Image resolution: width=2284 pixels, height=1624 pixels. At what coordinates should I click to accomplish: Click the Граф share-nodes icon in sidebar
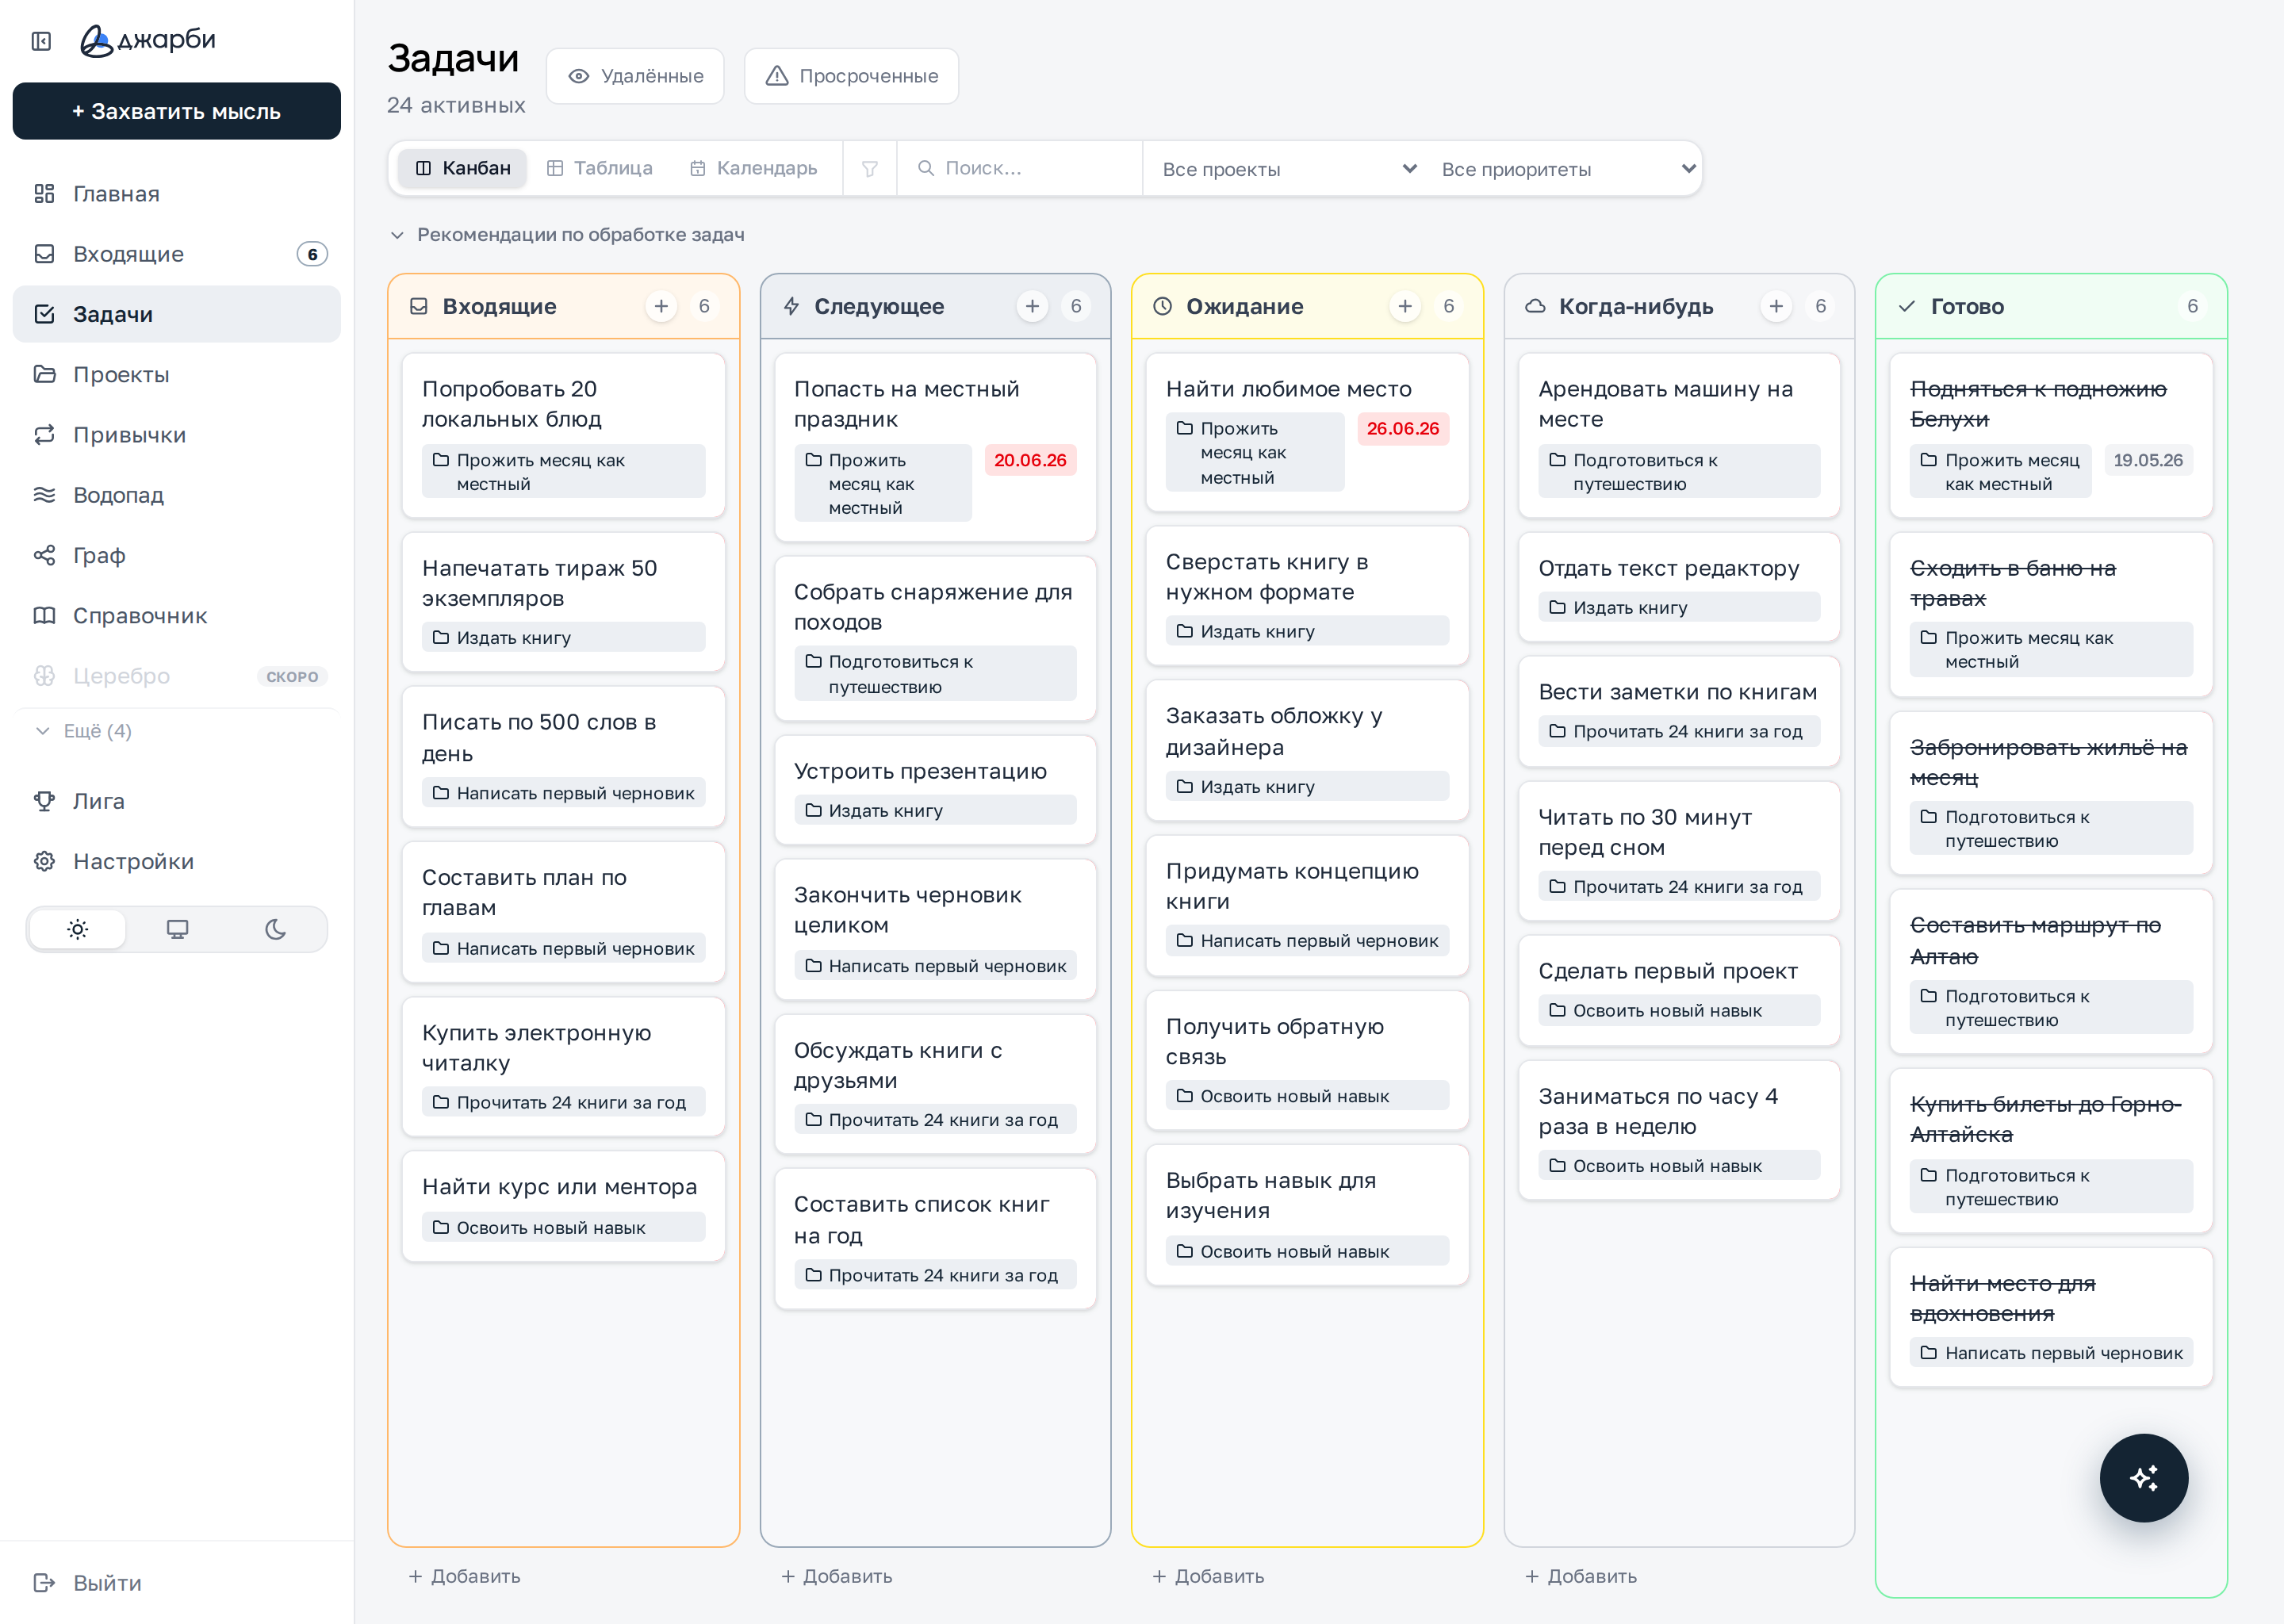44,555
